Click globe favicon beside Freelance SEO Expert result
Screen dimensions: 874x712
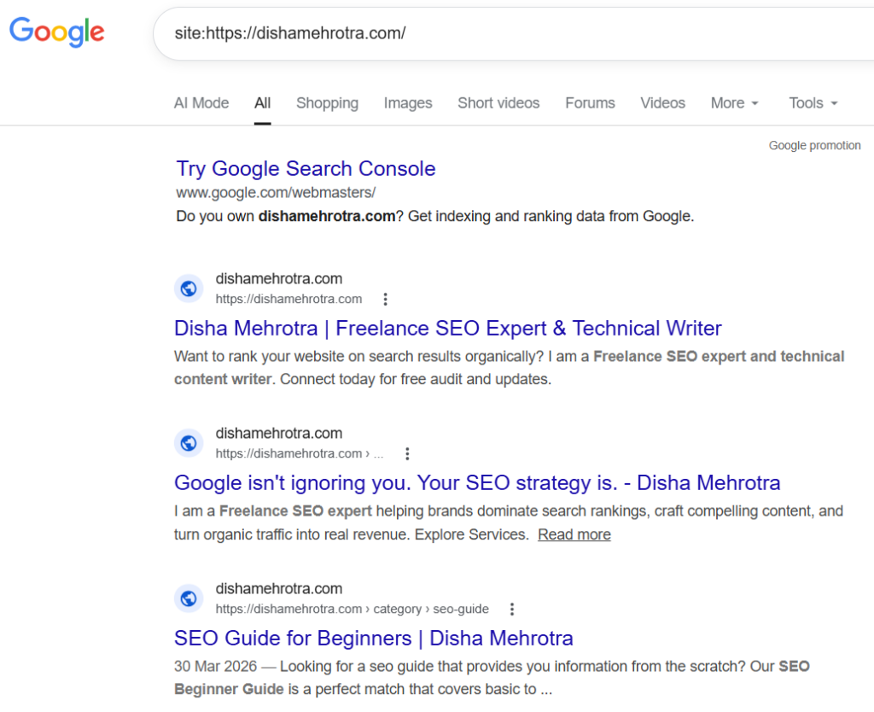[x=189, y=289]
